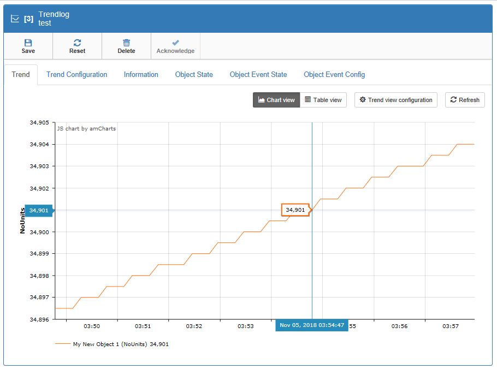The image size is (497, 369).
Task: Click the table grid icon in Table view
Action: coord(308,100)
